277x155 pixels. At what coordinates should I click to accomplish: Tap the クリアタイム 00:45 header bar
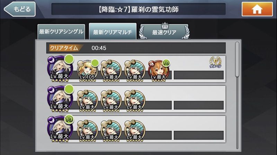pos(136,48)
